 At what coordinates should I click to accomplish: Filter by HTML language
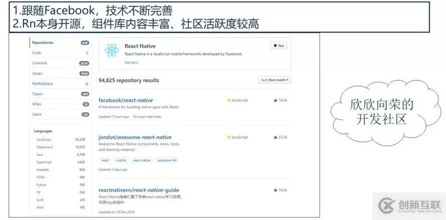point(61,177)
